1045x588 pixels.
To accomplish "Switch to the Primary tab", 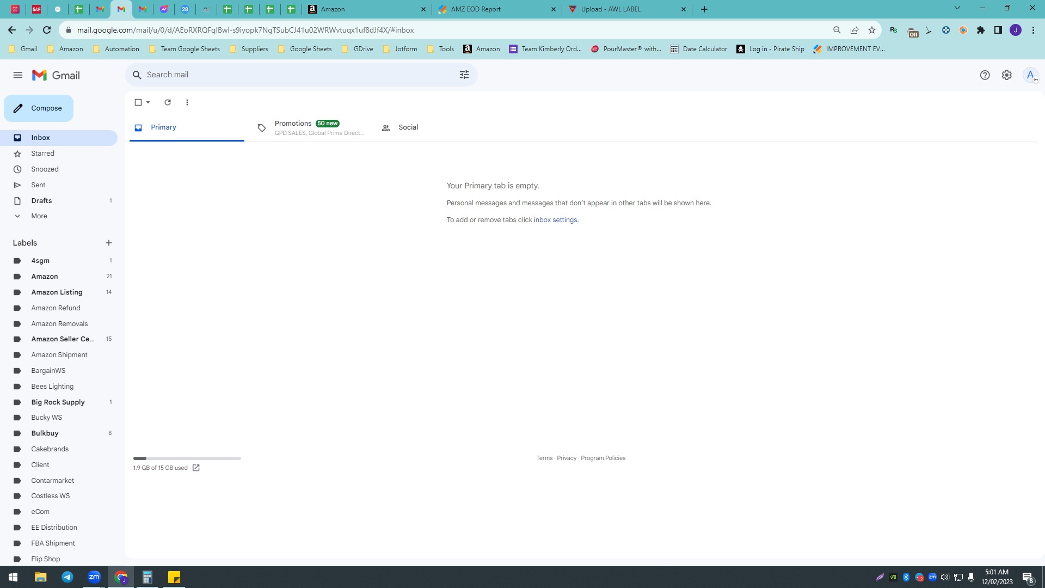I will point(187,127).
